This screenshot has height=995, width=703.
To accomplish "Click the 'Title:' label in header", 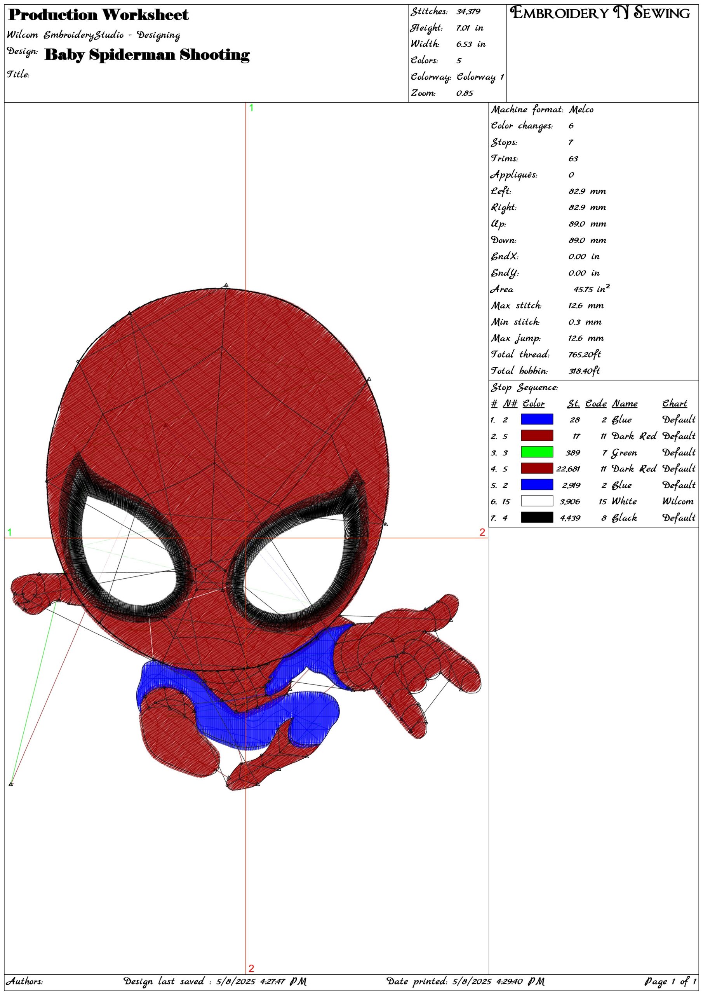I will 18,75.
